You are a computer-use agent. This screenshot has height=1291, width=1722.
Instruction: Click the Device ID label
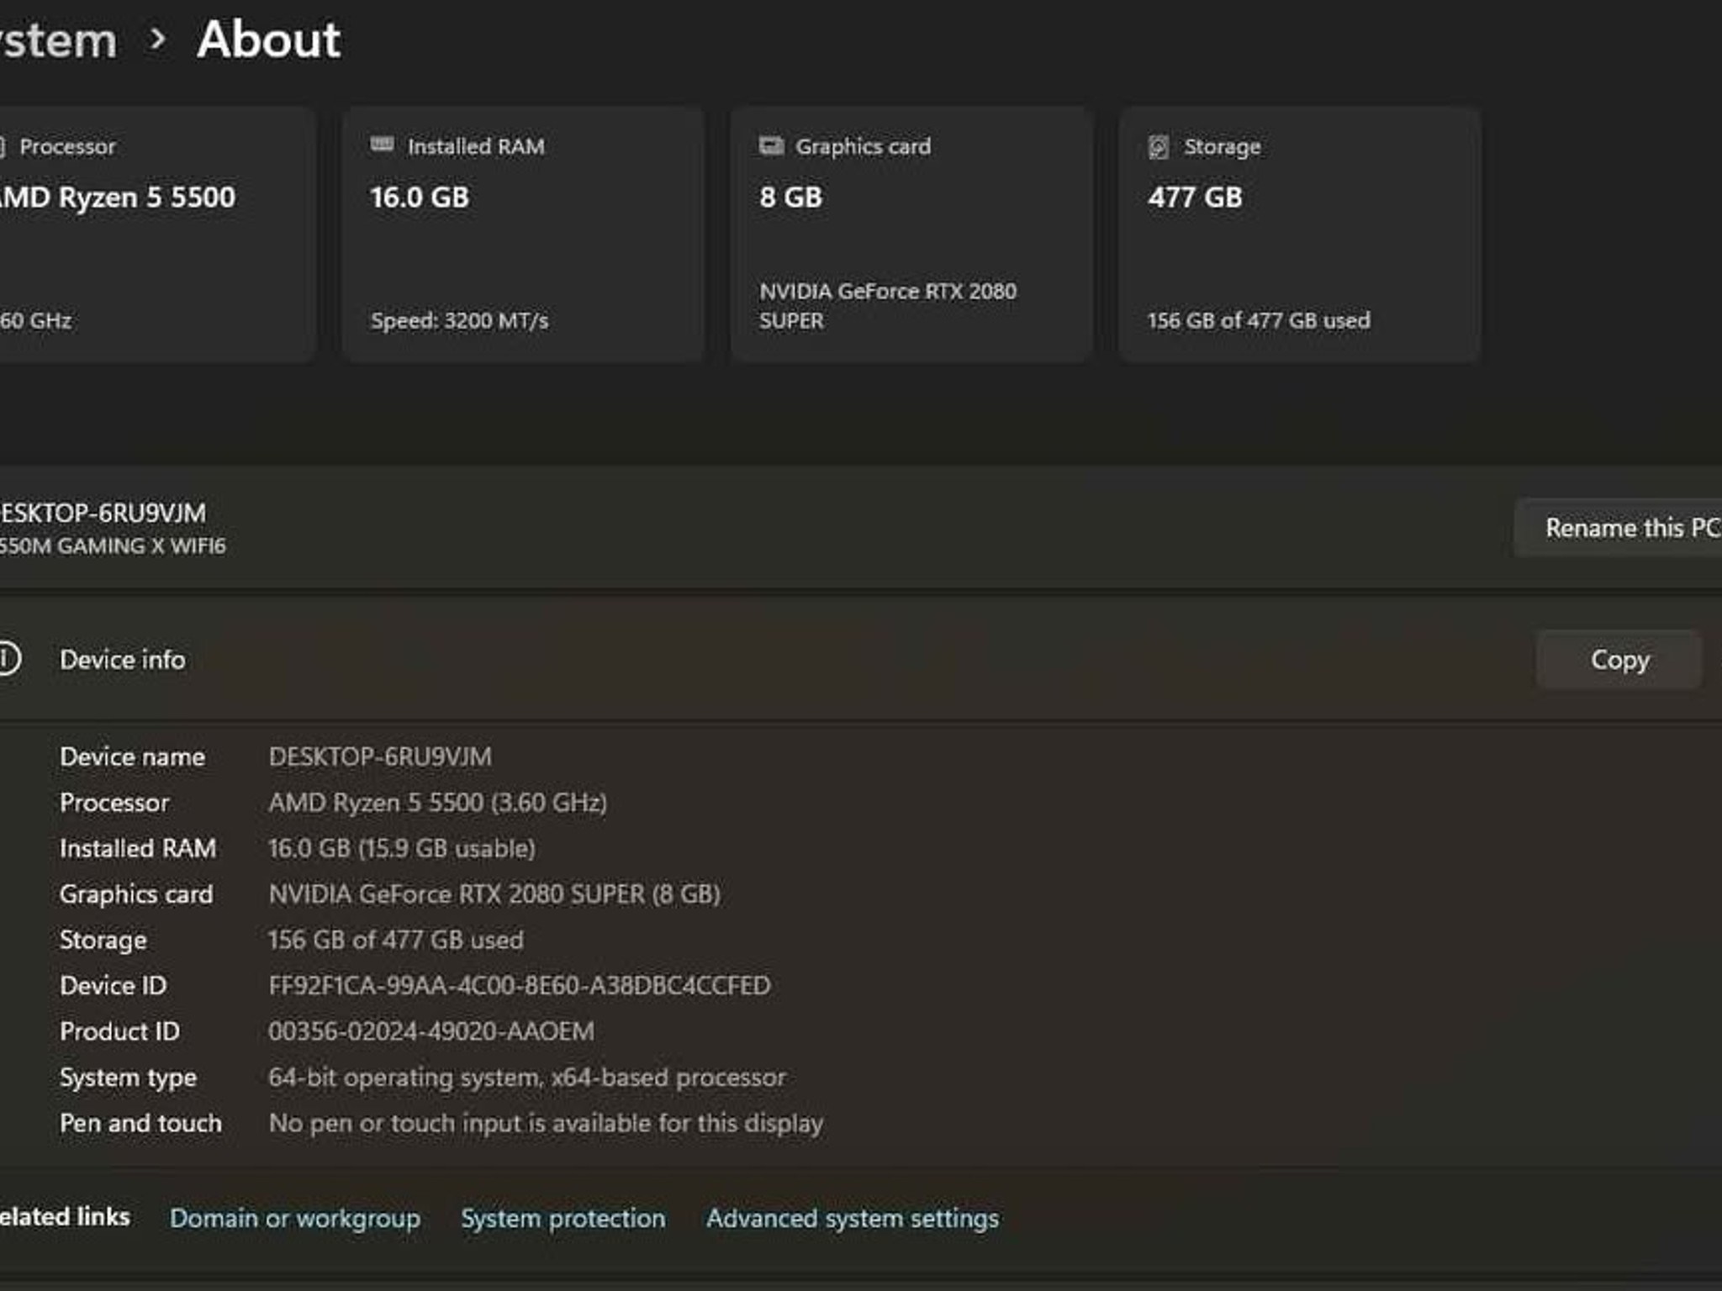point(113,985)
